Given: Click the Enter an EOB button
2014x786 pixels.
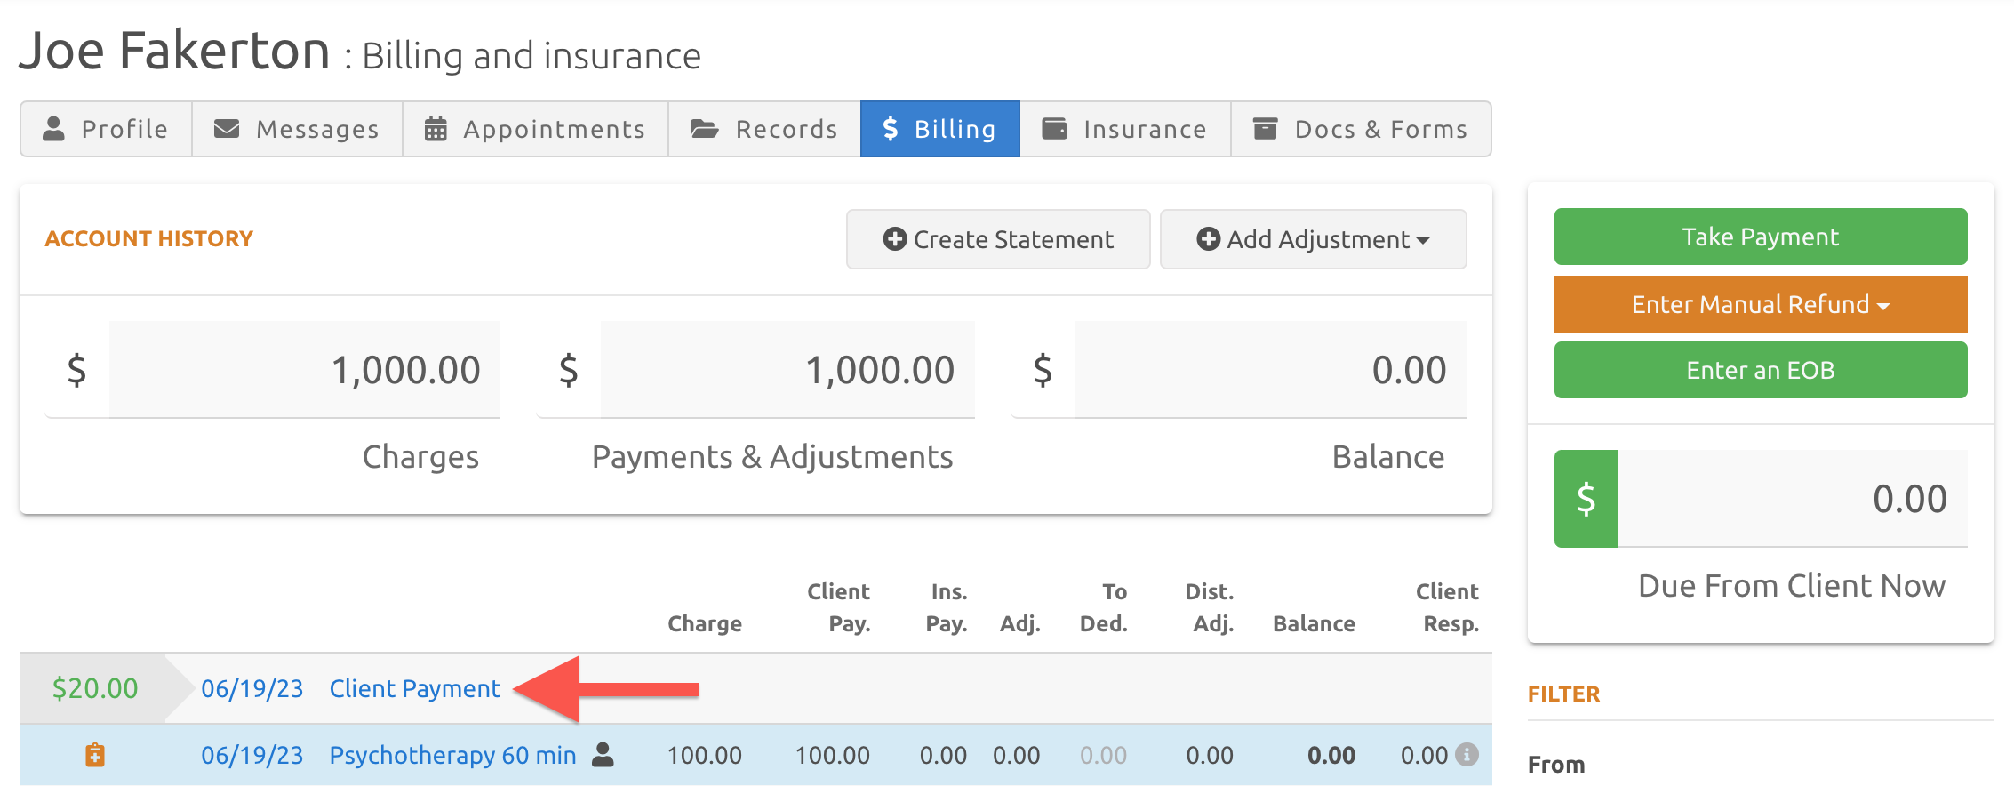Looking at the screenshot, I should tap(1760, 370).
